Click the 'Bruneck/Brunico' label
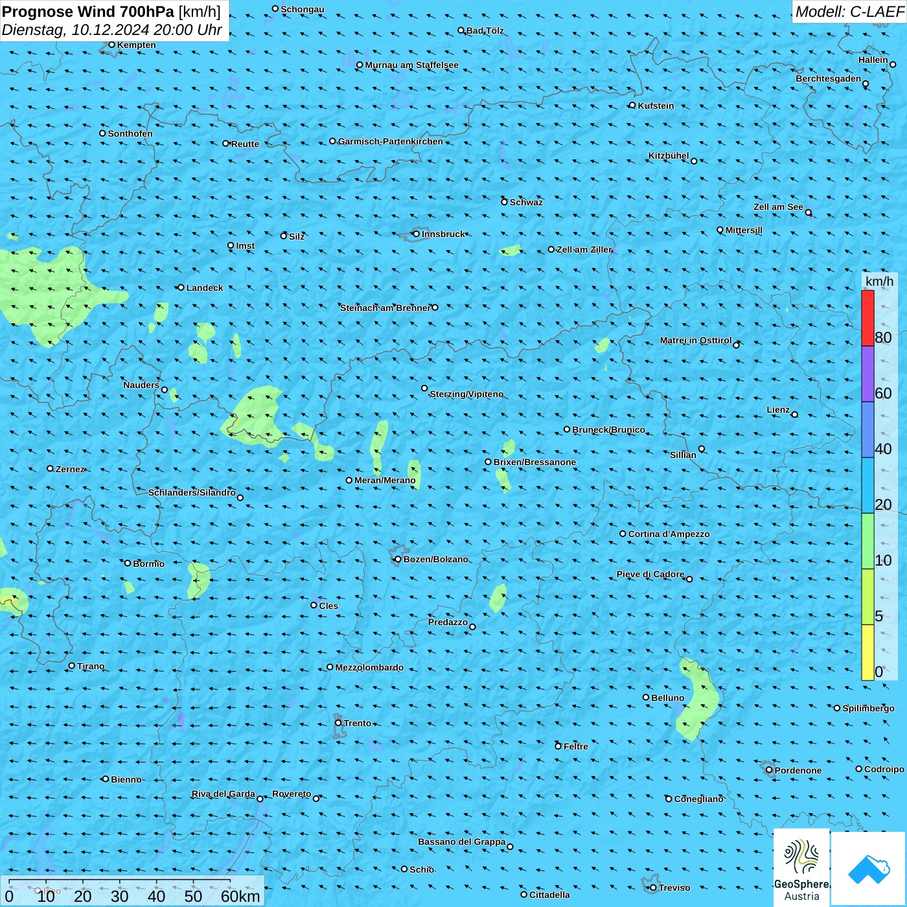The height and width of the screenshot is (907, 907). point(608,430)
